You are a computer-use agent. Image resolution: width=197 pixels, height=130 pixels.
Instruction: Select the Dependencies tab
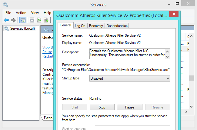pyautogui.click(x=117, y=26)
